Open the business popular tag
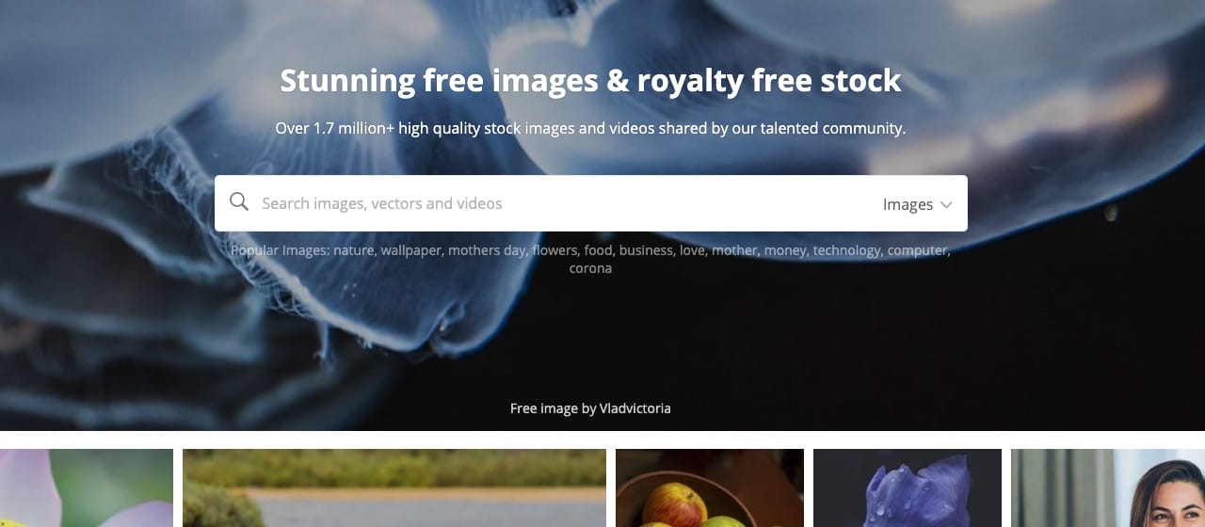Image resolution: width=1205 pixels, height=527 pixels. pos(646,250)
